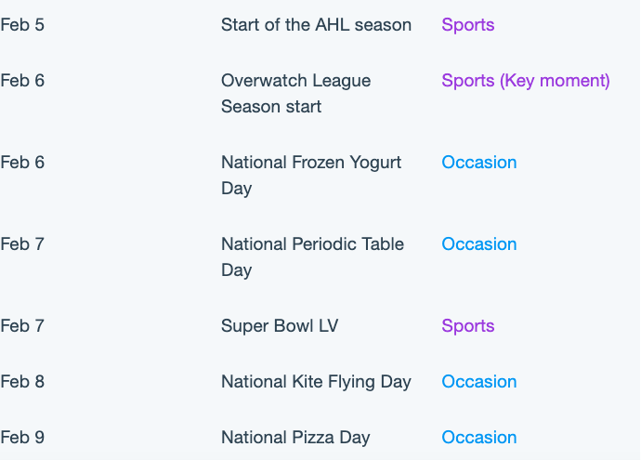The height and width of the screenshot is (460, 641).
Task: Open Occasion tag for Periodic Table Day
Action: [479, 244]
